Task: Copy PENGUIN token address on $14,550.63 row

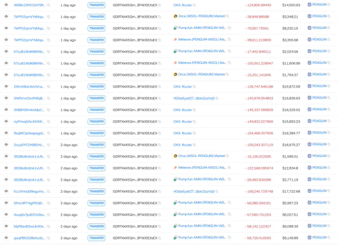Action: (329, 4)
